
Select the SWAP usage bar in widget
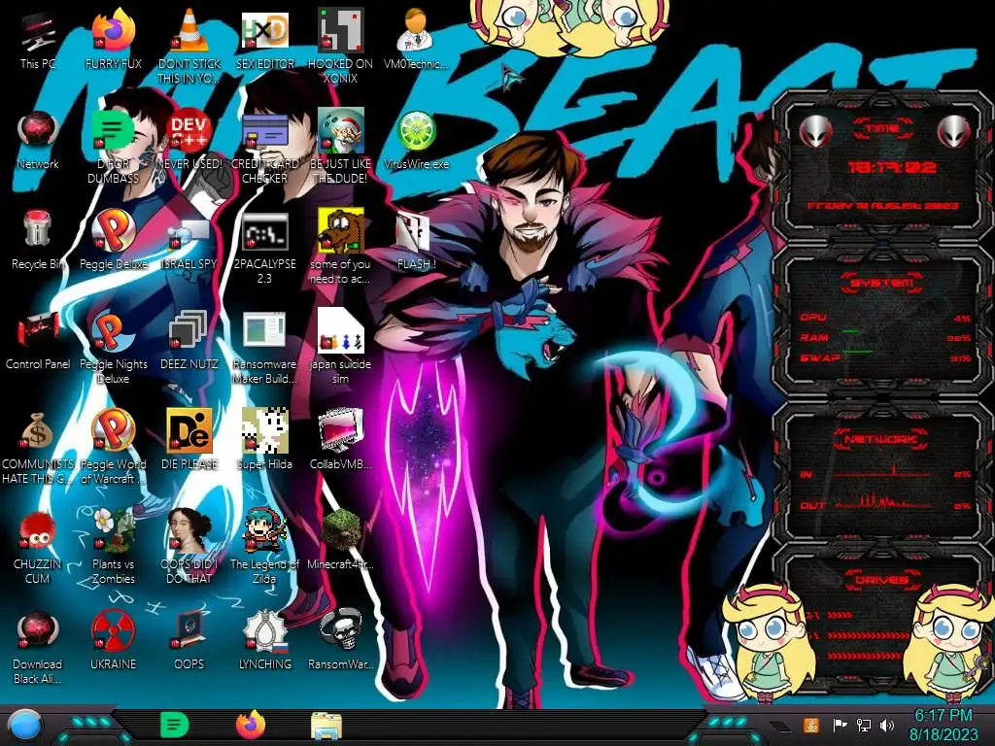point(857,352)
